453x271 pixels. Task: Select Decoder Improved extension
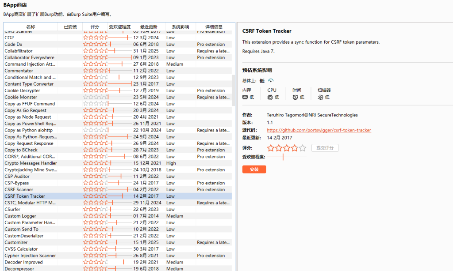(x=118, y=262)
